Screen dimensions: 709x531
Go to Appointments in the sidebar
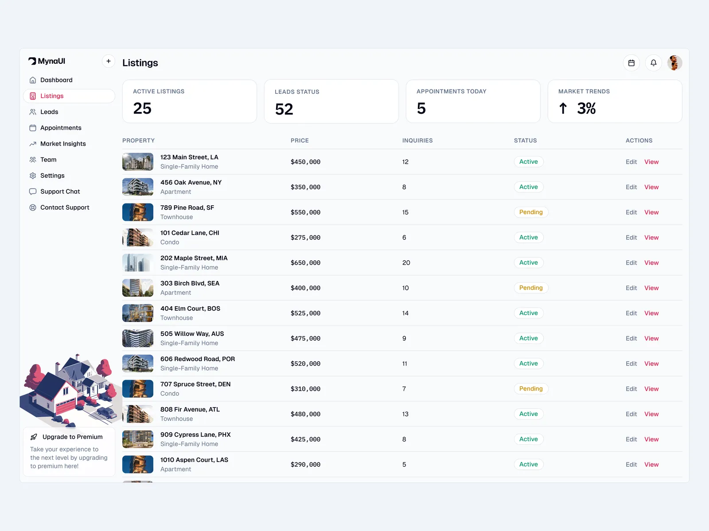[61, 128]
